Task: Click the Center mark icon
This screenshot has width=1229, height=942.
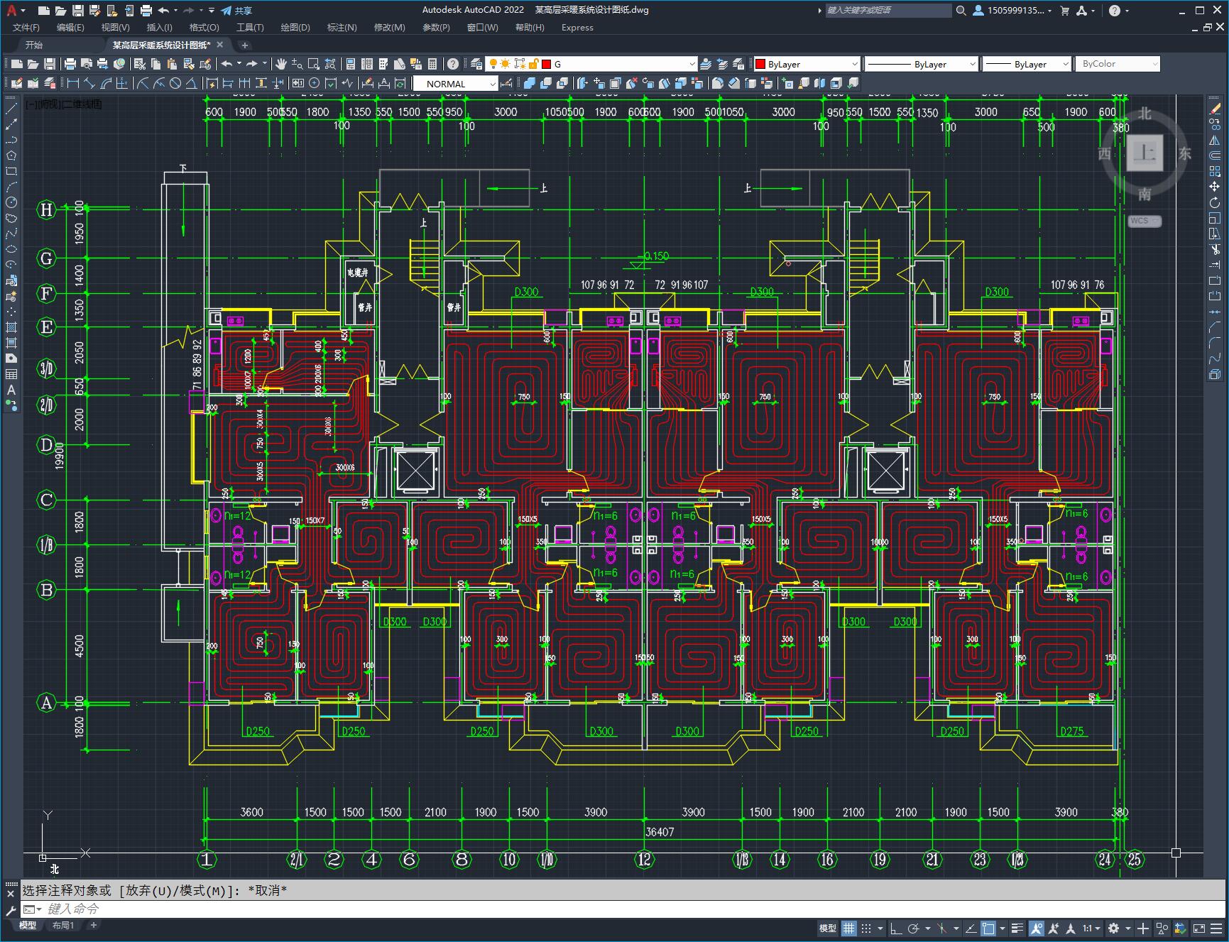Action: (315, 84)
